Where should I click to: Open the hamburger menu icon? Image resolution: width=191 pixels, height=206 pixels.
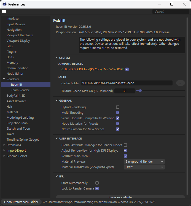pos(4,12)
